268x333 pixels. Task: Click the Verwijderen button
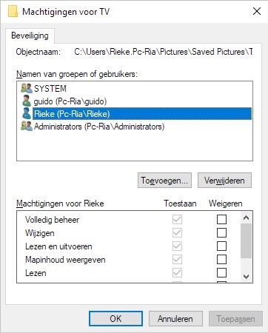(x=224, y=181)
